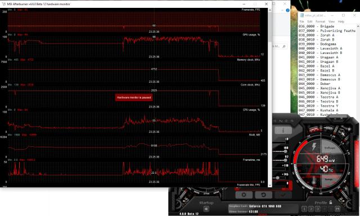Click the Voltage gauge label

[330, 148]
